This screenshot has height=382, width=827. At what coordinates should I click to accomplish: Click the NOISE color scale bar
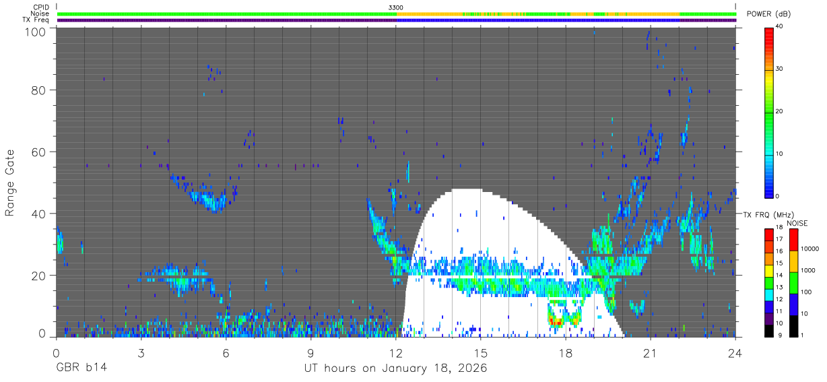793,282
